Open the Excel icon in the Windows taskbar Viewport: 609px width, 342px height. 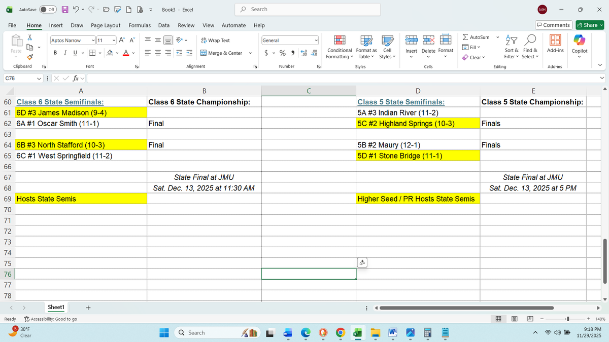point(357,333)
